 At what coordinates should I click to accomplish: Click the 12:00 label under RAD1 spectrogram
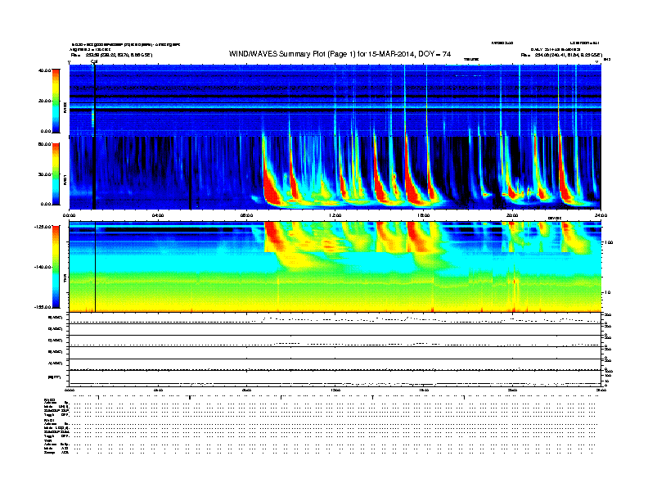coord(335,215)
